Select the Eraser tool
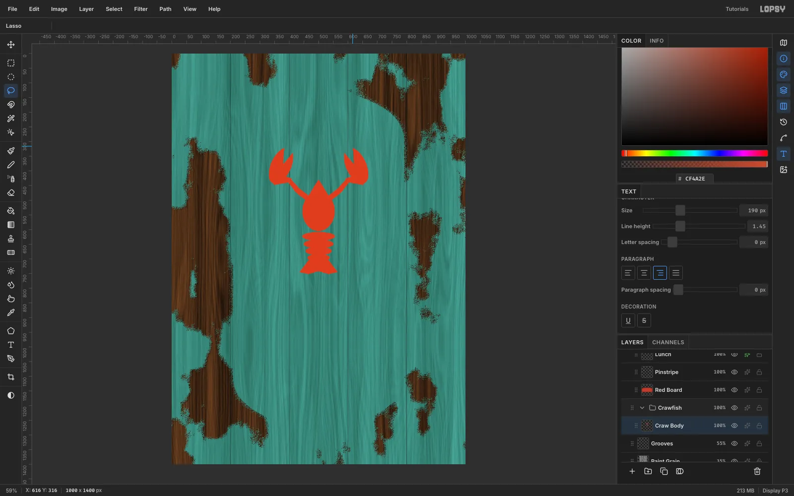The height and width of the screenshot is (496, 794). (11, 192)
